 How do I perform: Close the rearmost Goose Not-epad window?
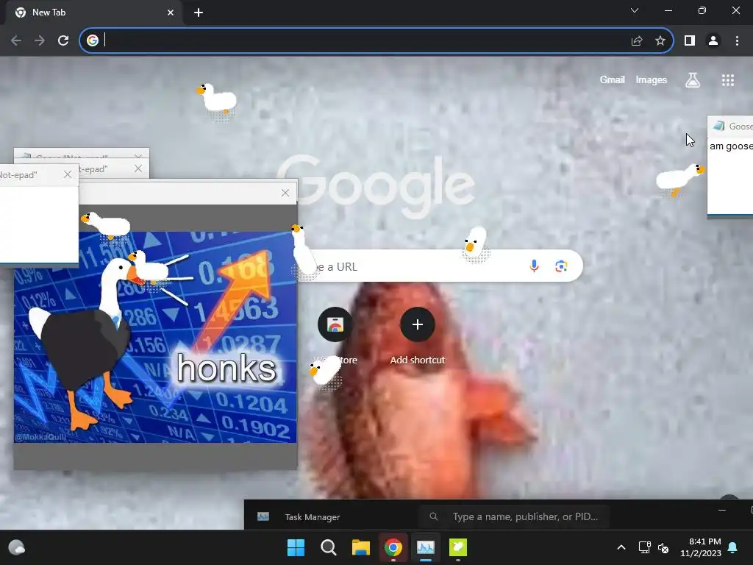click(138, 157)
